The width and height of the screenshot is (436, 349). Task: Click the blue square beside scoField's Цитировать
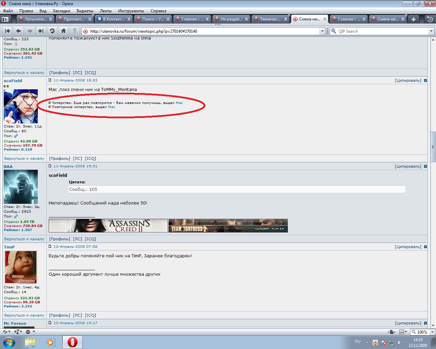[425, 80]
